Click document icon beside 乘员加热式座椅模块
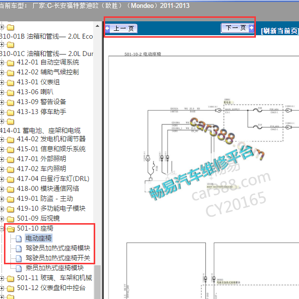 pyautogui.click(x=18, y=268)
